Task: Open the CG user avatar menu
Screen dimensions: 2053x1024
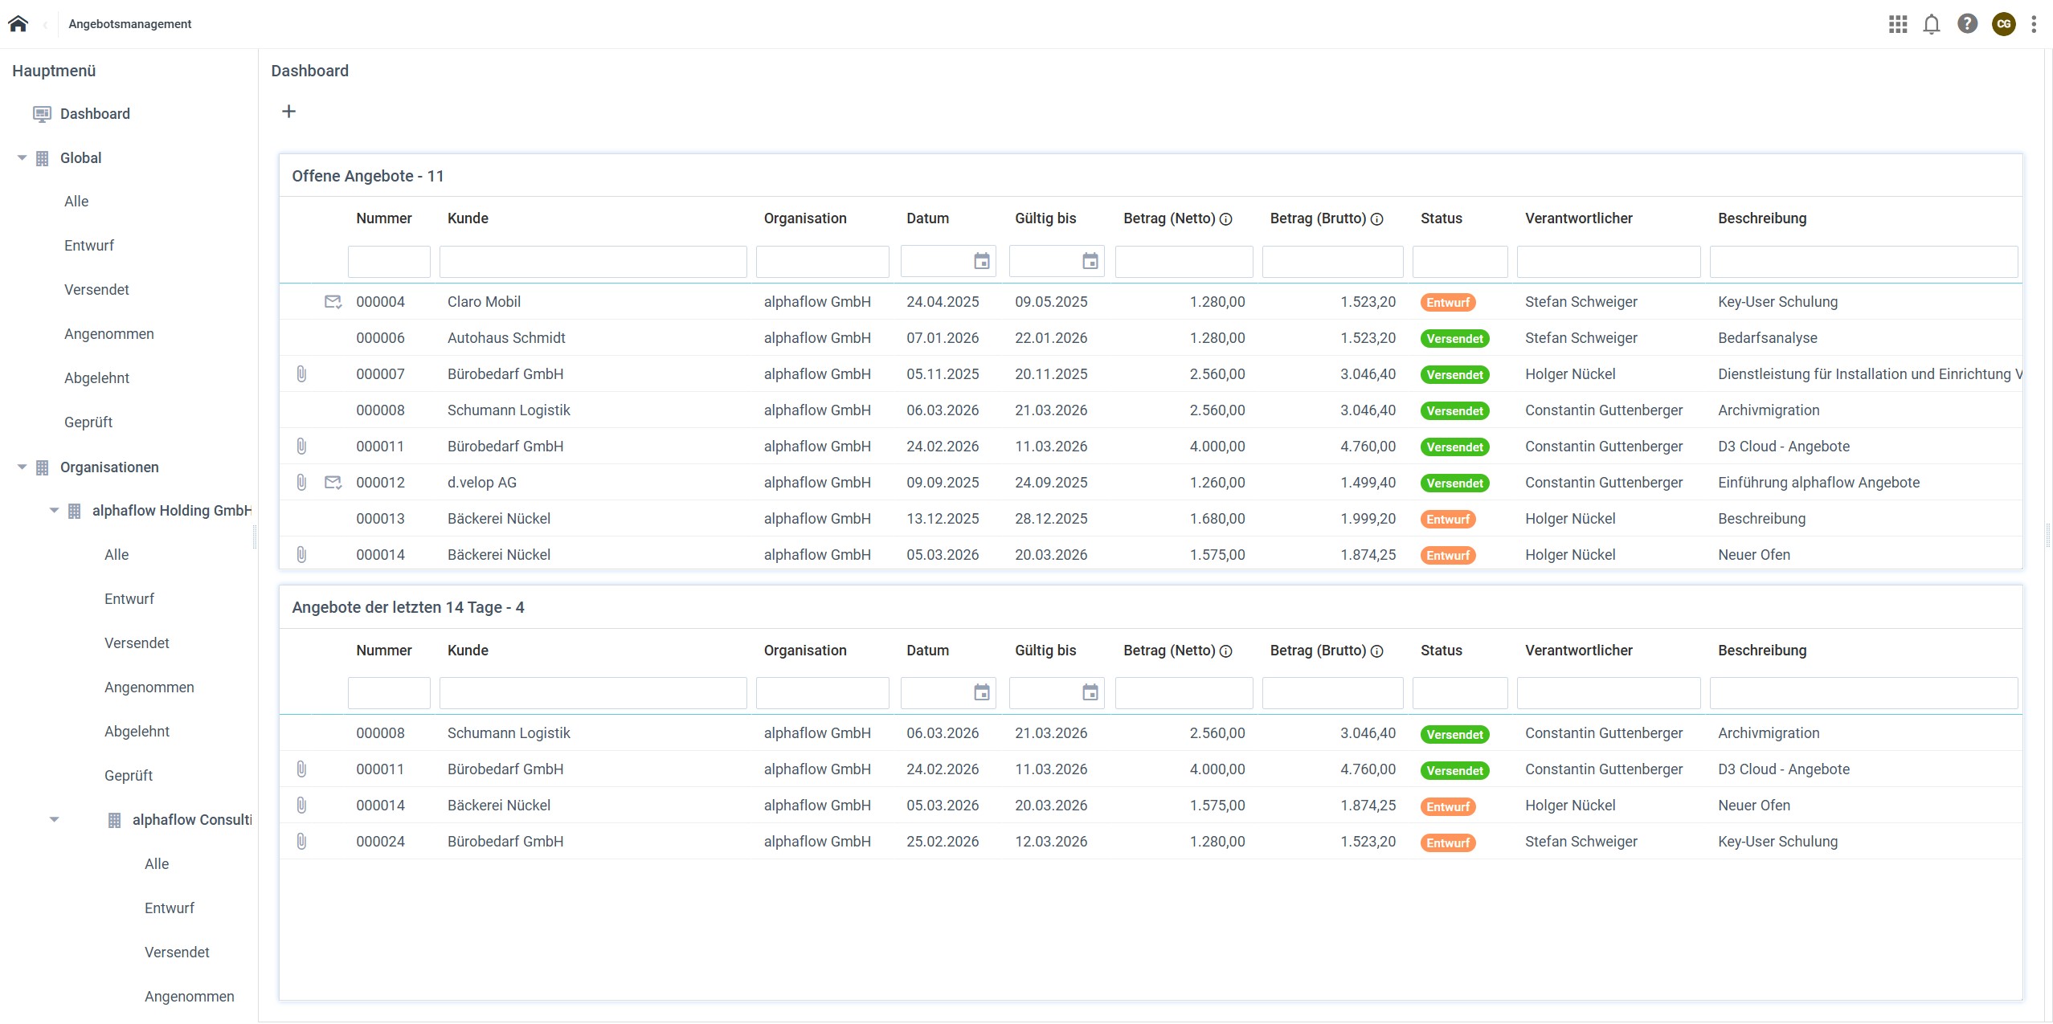Action: 2003,24
